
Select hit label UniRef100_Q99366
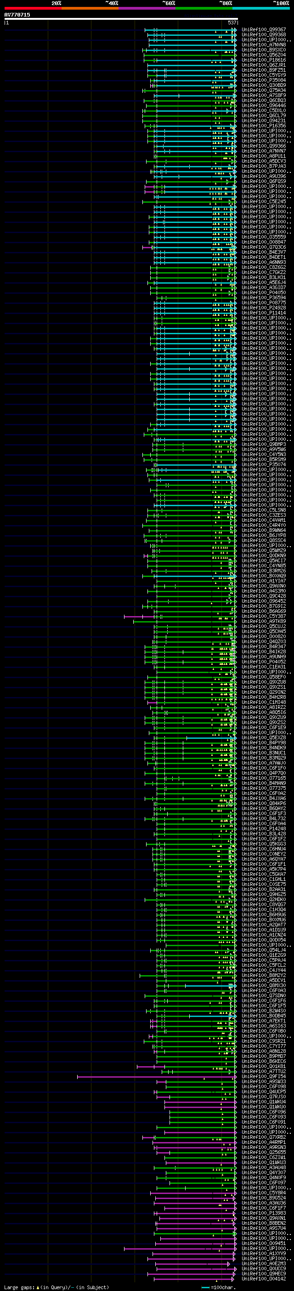(263, 146)
